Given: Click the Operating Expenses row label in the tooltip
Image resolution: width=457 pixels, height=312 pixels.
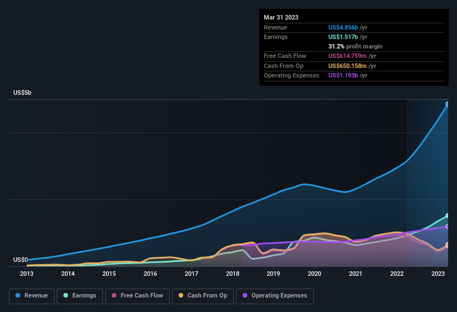Looking at the screenshot, I should click(x=292, y=76).
